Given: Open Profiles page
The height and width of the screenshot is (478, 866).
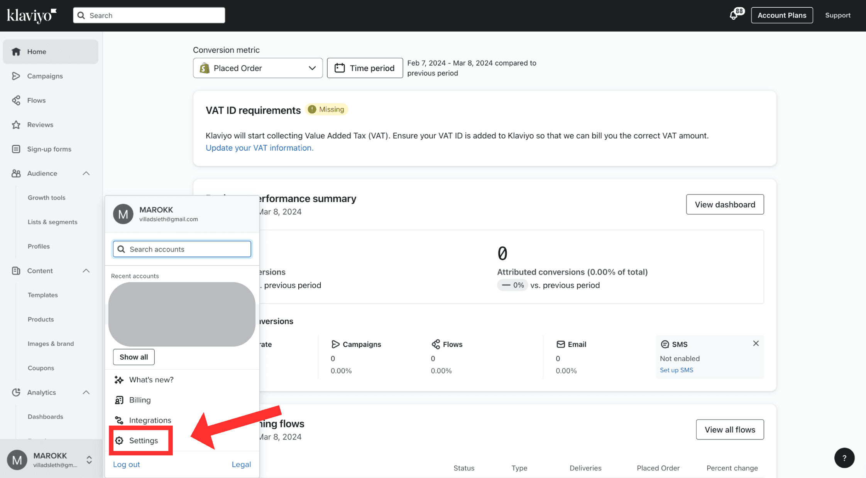Looking at the screenshot, I should [x=39, y=246].
